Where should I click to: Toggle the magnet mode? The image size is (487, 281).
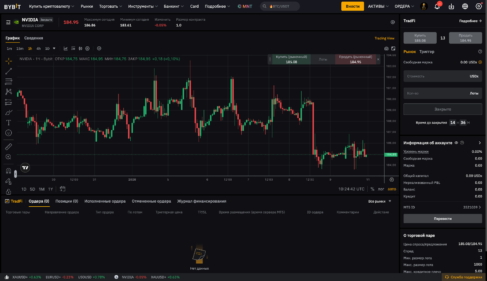pos(9,171)
